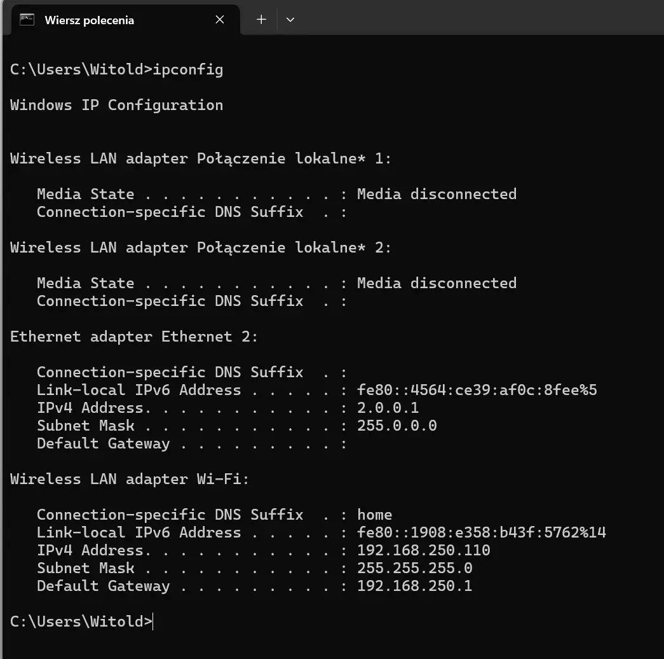Click the blinking cursor at the prompt

152,621
